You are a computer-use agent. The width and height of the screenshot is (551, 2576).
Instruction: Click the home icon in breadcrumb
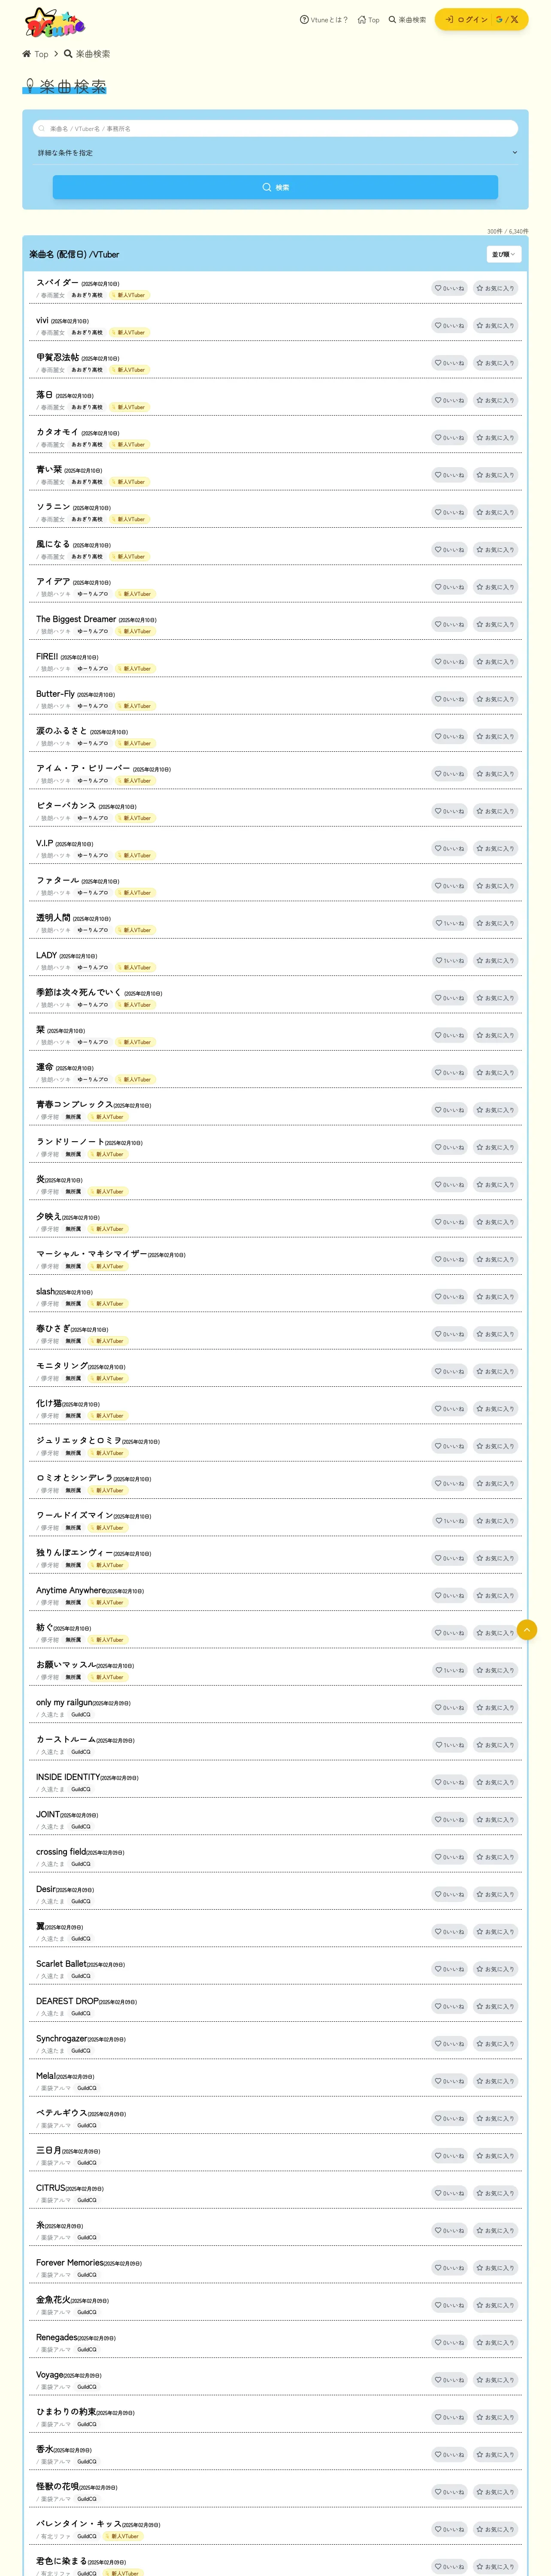click(26, 54)
